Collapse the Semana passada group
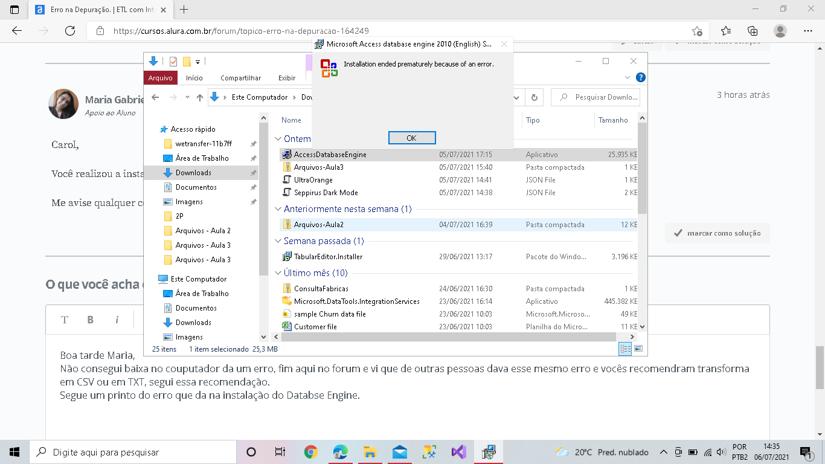 [x=278, y=241]
